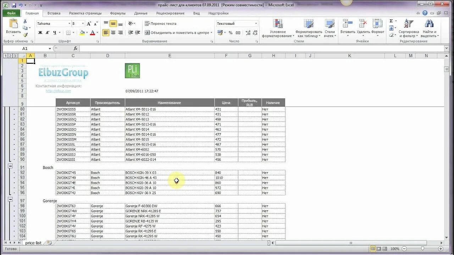Click the decrease indent icon
The image size is (454, 255).
(131, 33)
